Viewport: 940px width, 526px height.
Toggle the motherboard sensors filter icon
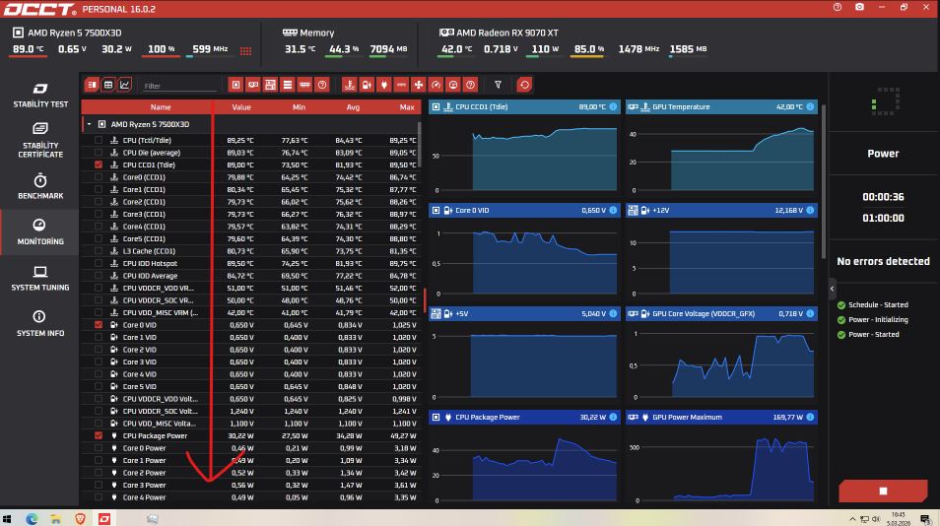click(270, 85)
